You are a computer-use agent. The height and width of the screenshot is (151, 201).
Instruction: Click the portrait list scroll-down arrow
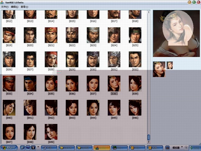point(149,142)
